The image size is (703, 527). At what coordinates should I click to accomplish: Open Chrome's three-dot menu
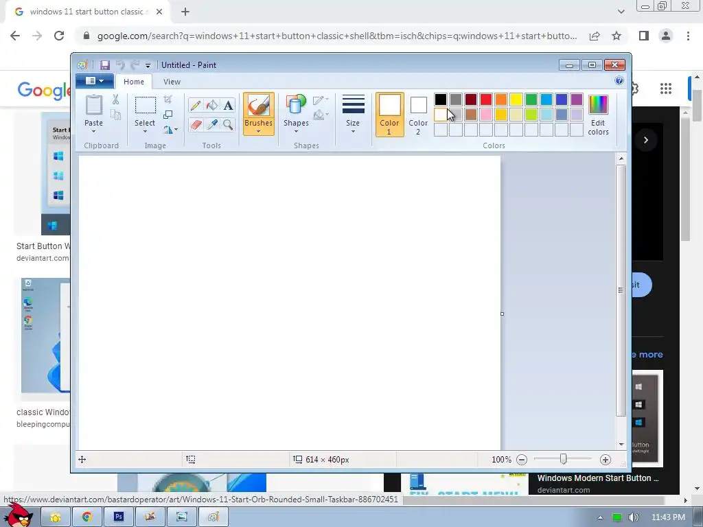coord(688,36)
